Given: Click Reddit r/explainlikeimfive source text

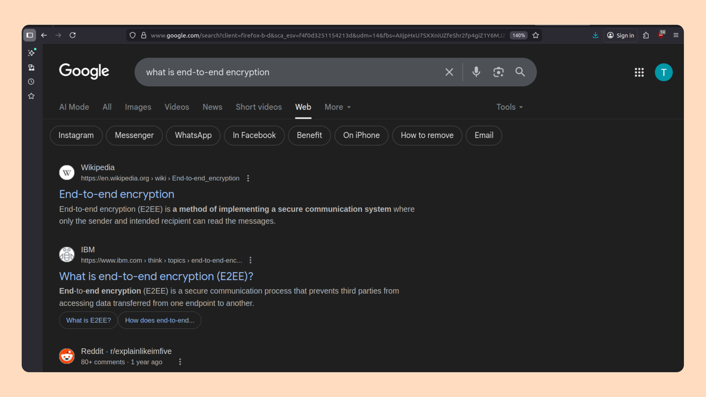Looking at the screenshot, I should pos(126,351).
